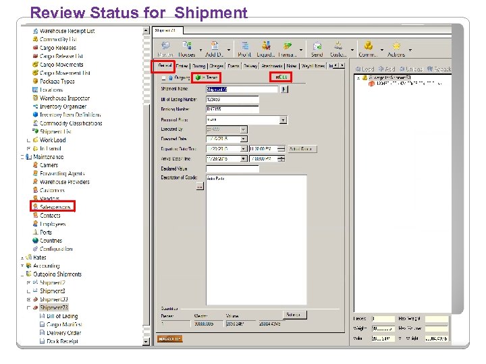Open the Arrival Date dropdown
486x364 pixels.
pyautogui.click(x=244, y=159)
